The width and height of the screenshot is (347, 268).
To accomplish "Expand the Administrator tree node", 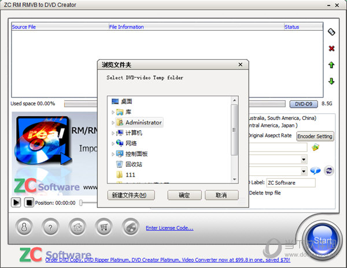I will [113, 123].
